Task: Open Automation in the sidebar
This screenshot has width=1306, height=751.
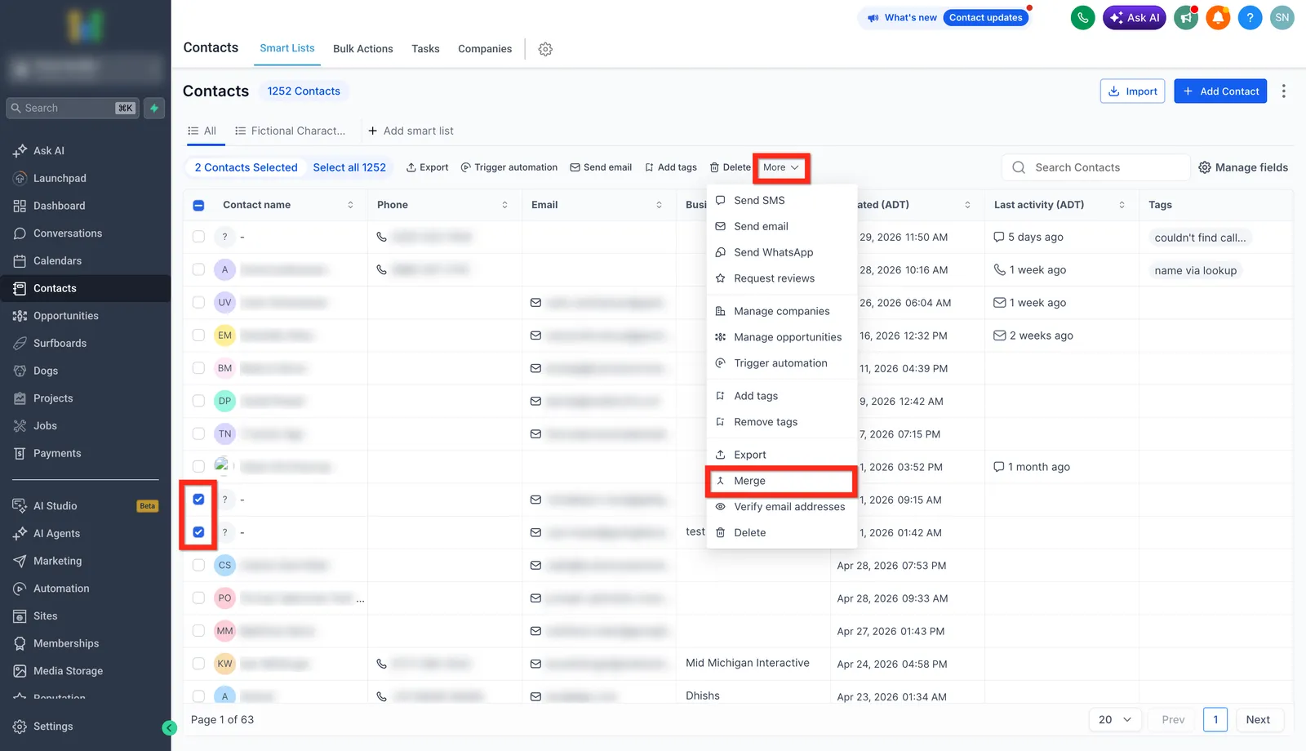Action: pyautogui.click(x=61, y=589)
